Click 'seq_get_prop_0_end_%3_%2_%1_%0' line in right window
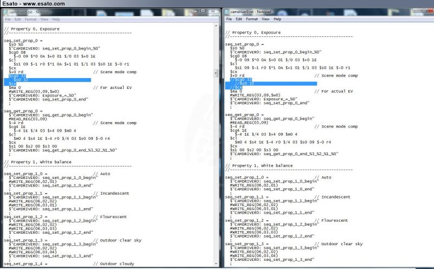 coord(284,153)
